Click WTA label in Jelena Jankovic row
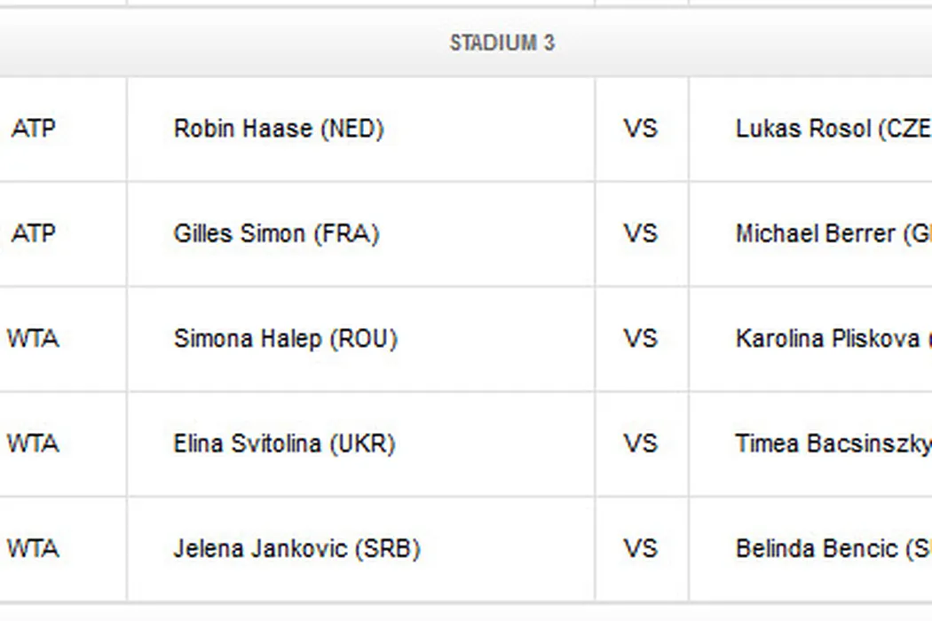The width and height of the screenshot is (932, 621). click(34, 548)
